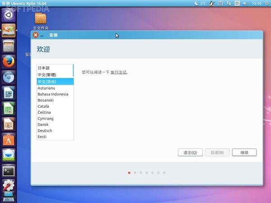
Task: Open the Terminal from the launcher
Action: [9, 171]
